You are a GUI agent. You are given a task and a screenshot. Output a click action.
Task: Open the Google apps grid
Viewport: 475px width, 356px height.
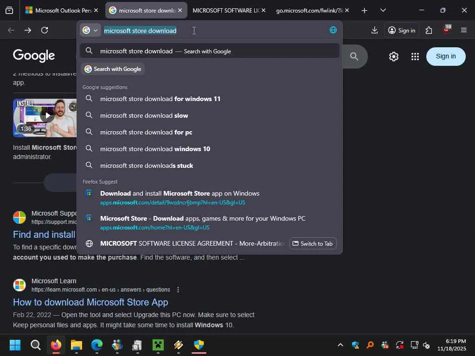[415, 56]
